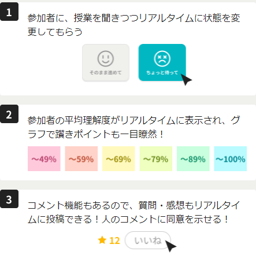256x259 pixels.
Task: Click the number 2 step badge
Action: (9, 114)
